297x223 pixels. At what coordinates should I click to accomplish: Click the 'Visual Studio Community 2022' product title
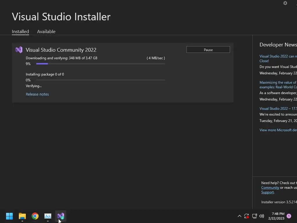coord(61,50)
